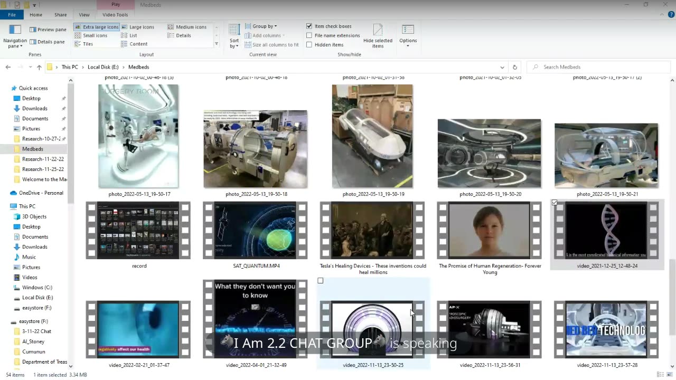The width and height of the screenshot is (676, 380).
Task: Click Hide selected items
Action: point(378,36)
